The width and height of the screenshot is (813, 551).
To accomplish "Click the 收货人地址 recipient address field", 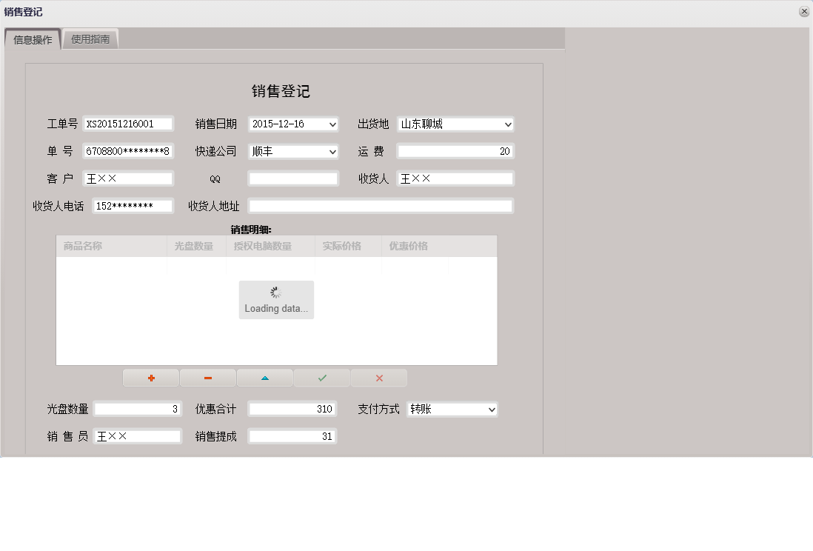I will (380, 205).
